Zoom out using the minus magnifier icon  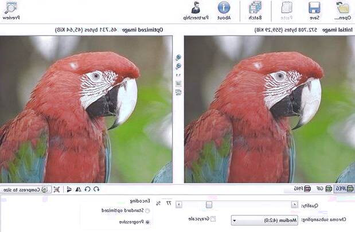coord(178,66)
